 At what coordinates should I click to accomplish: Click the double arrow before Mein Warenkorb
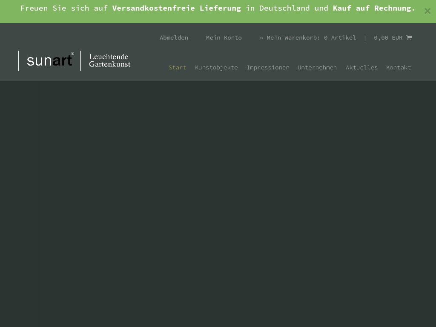pyautogui.click(x=261, y=37)
